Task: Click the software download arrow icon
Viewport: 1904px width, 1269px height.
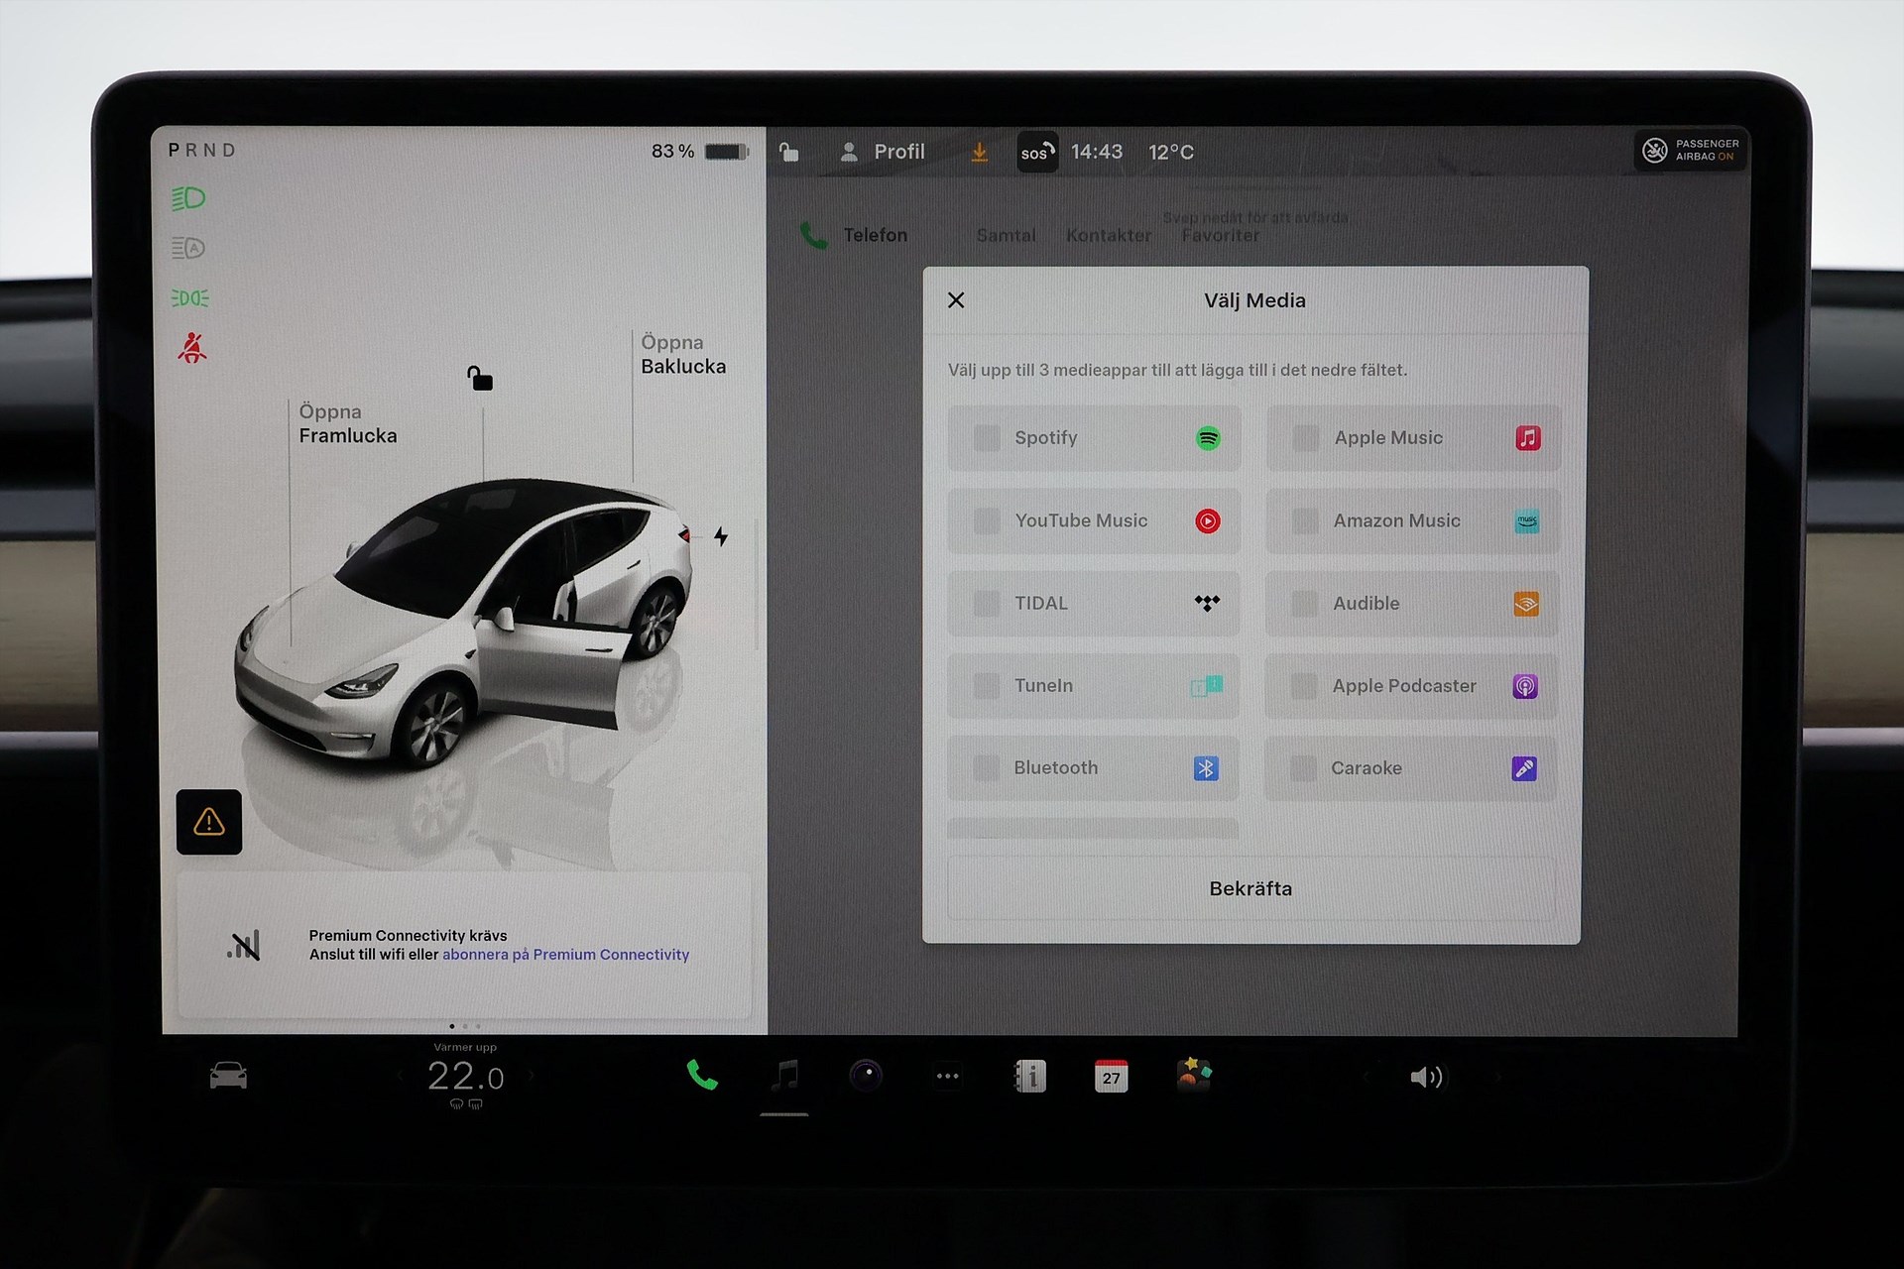Action: click(979, 153)
